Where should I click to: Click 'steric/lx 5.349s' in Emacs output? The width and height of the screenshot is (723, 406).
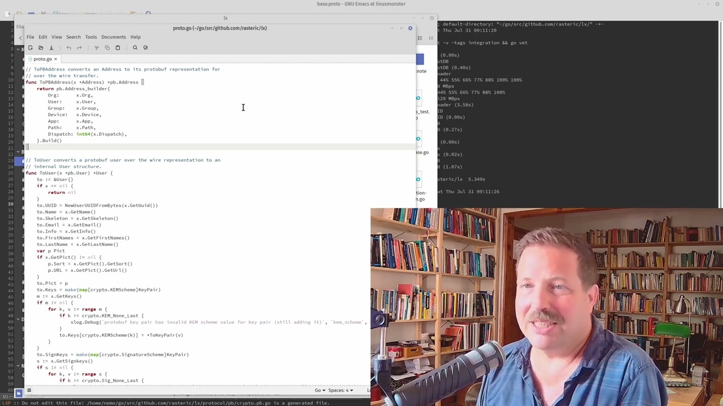coord(461,179)
